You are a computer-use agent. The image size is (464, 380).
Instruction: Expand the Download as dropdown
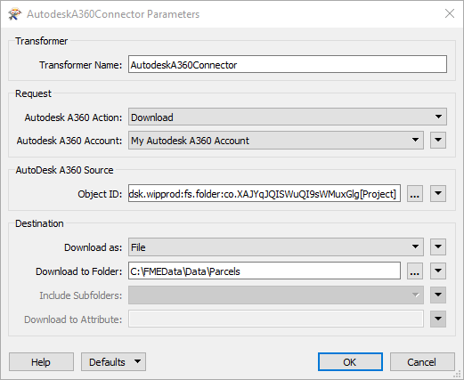coord(276,247)
